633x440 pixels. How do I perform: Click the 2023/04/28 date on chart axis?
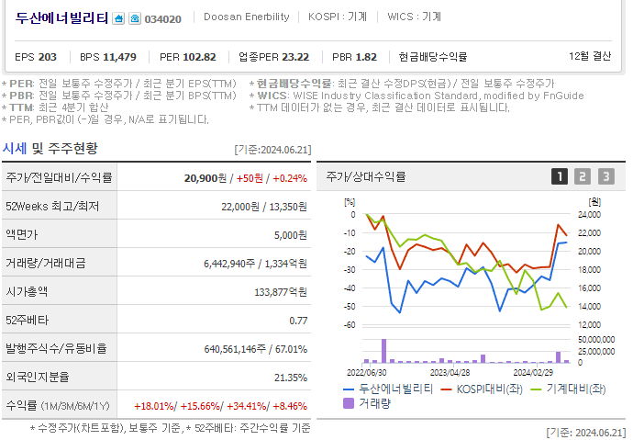(x=450, y=373)
